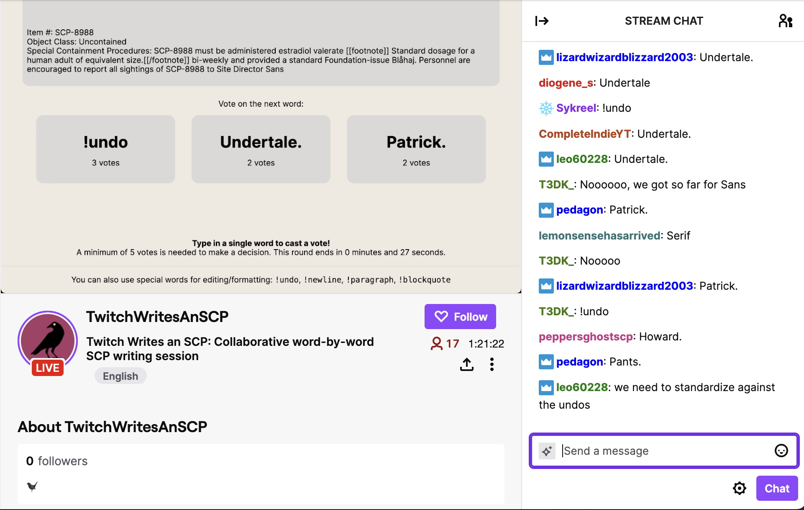Collapse the stream chat panel
Viewport: 804px width, 510px height.
tap(542, 20)
